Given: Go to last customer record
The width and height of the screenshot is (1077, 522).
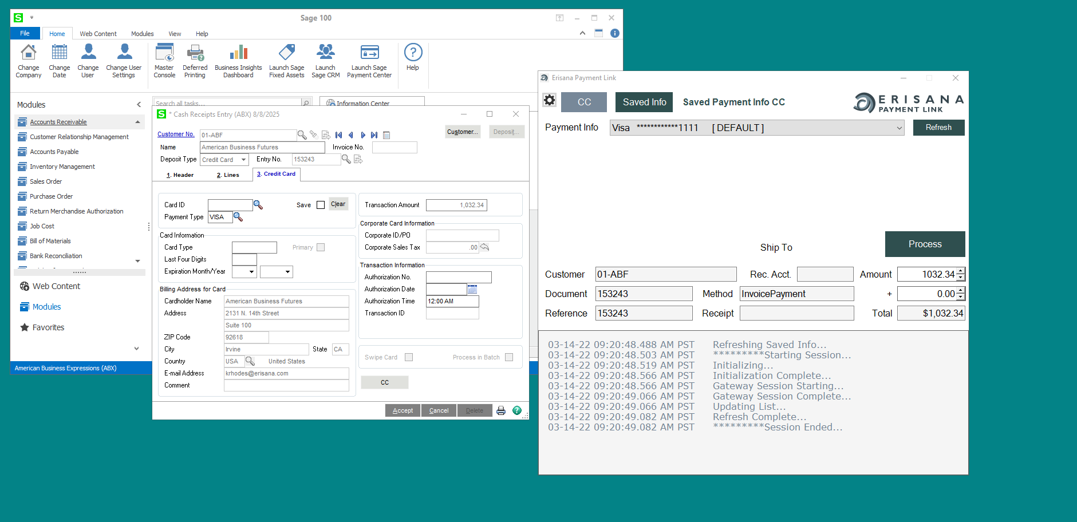Looking at the screenshot, I should pyautogui.click(x=374, y=135).
